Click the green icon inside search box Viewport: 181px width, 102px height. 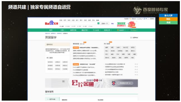tap(98, 24)
